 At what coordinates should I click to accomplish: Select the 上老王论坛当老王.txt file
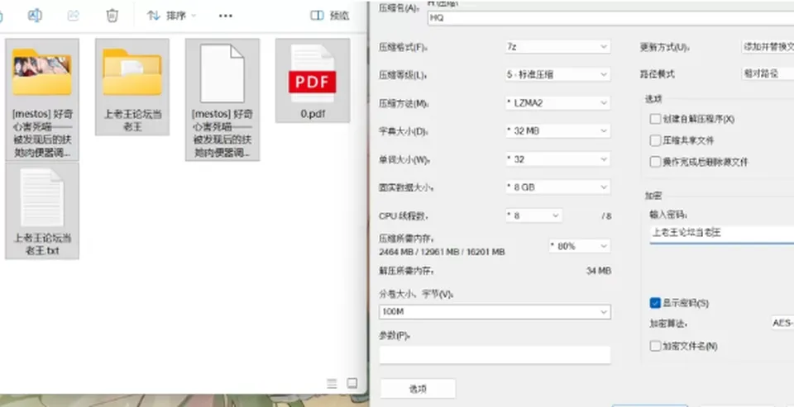click(x=42, y=211)
